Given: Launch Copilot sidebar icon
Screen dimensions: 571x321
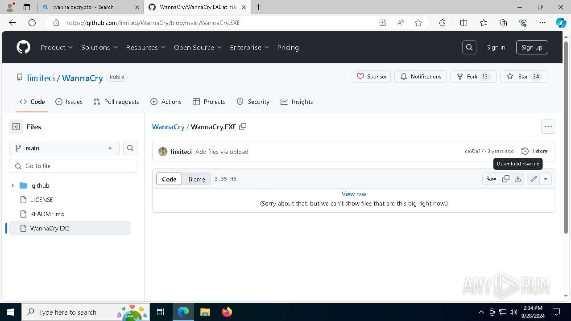Looking at the screenshot, I should pyautogui.click(x=561, y=23).
